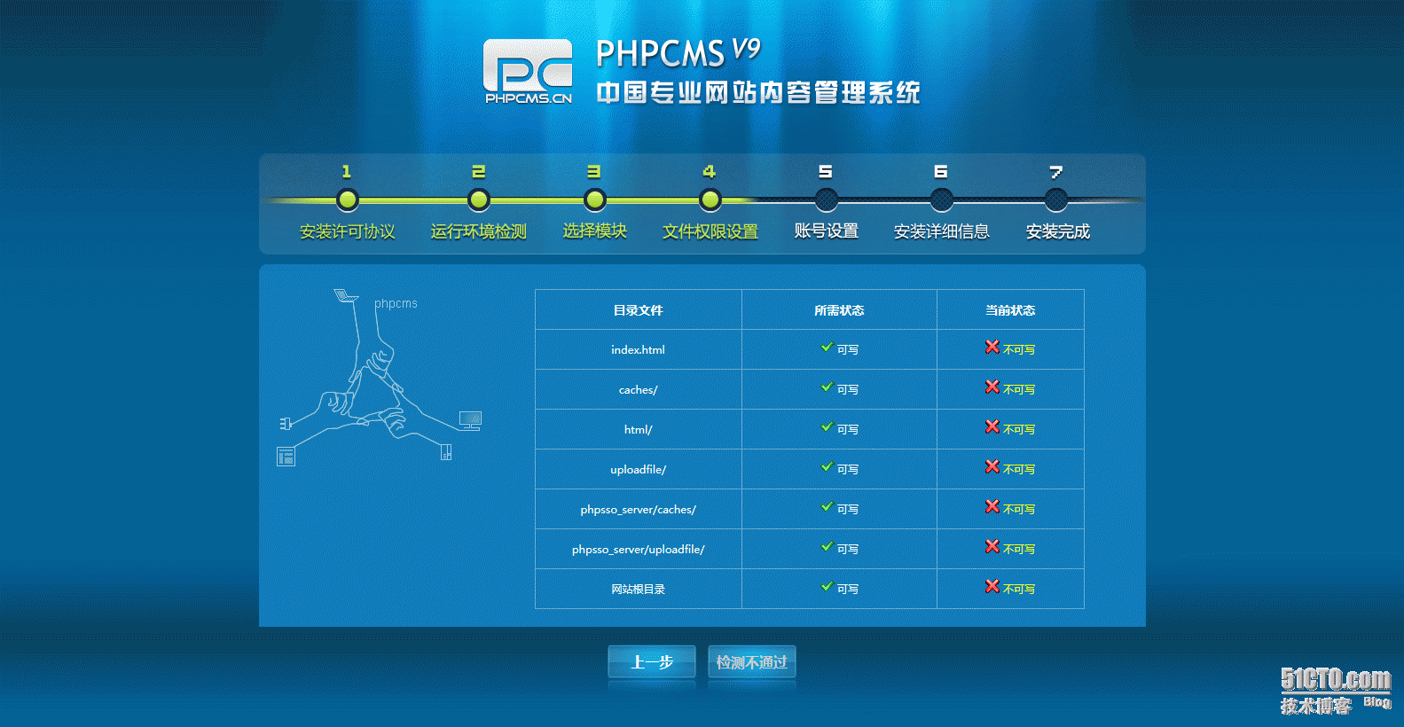The height and width of the screenshot is (727, 1404).
Task: Click the green check in phpsso_server/uploadfile/ row
Action: [827, 547]
